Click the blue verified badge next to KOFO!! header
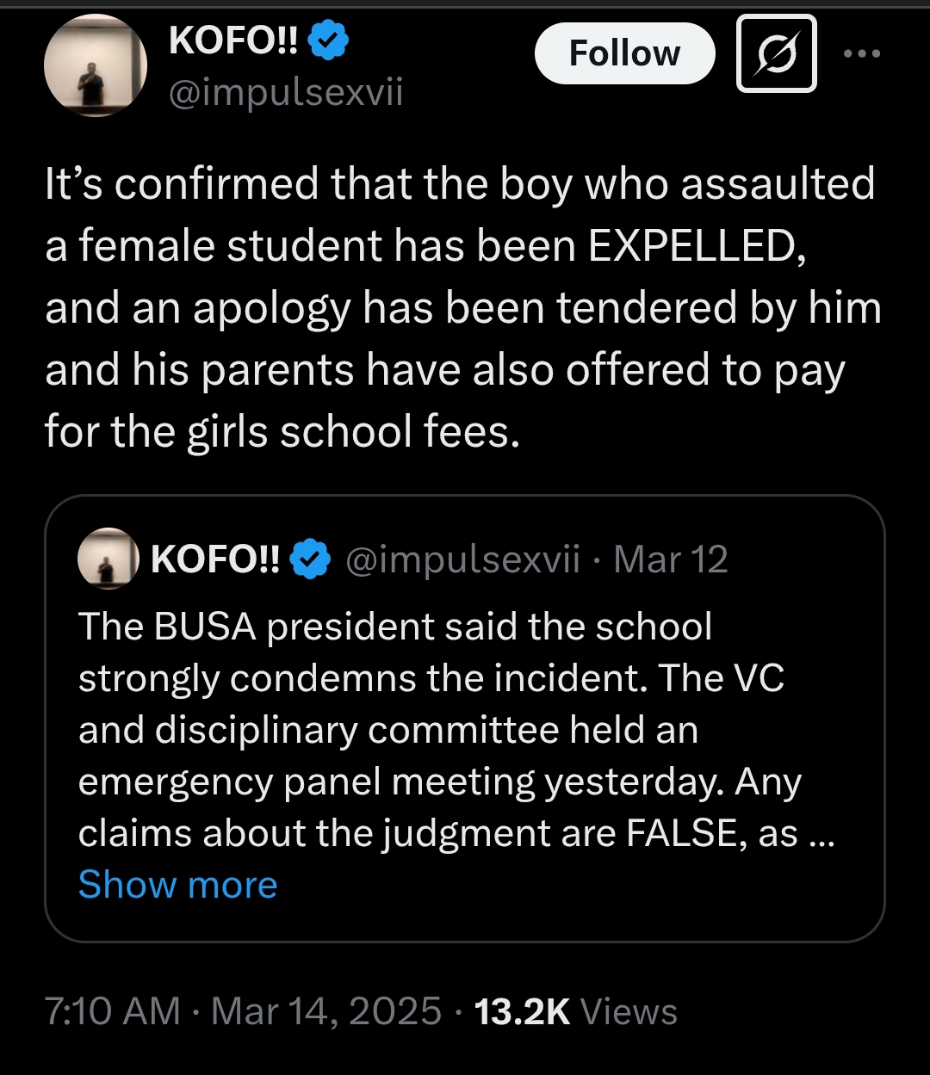This screenshot has height=1075, width=930. 328,40
